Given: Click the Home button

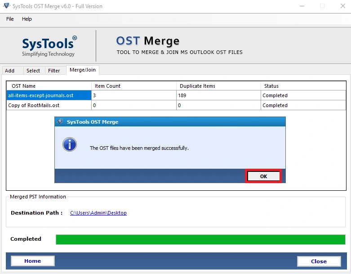Looking at the screenshot, I should [x=33, y=261].
